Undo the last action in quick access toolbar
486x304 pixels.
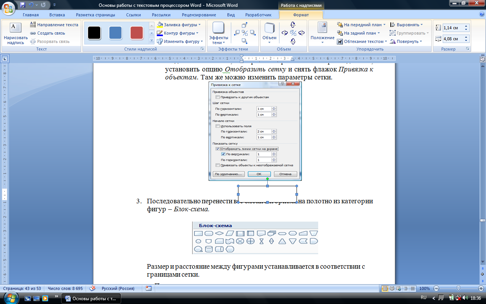coord(32,5)
